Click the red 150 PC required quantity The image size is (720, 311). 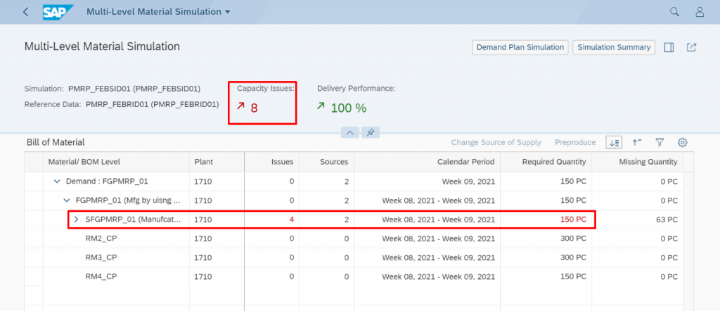click(573, 220)
